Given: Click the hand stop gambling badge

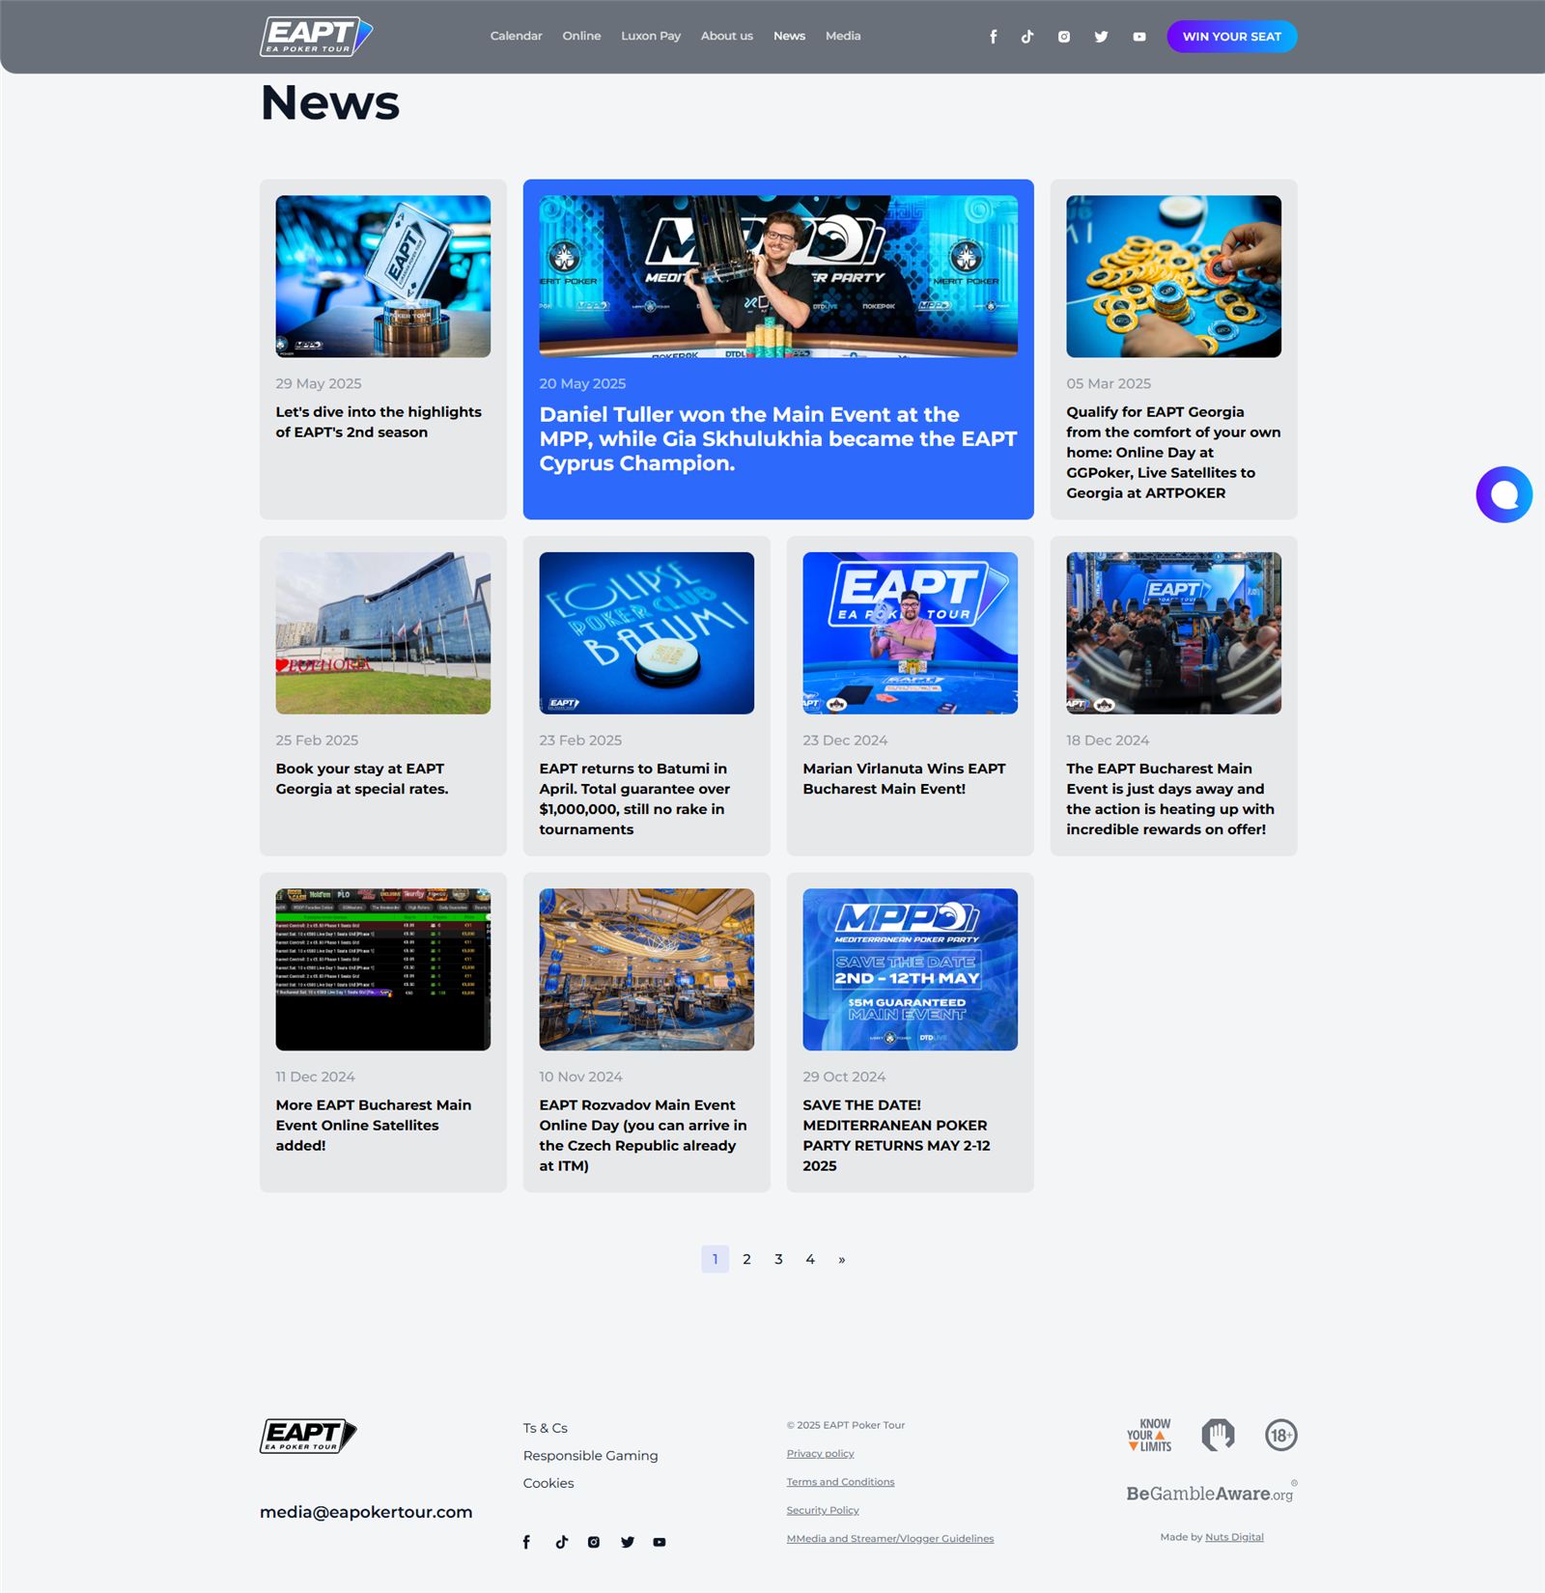Looking at the screenshot, I should click(x=1218, y=1435).
